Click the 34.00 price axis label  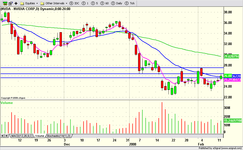tap(228, 33)
